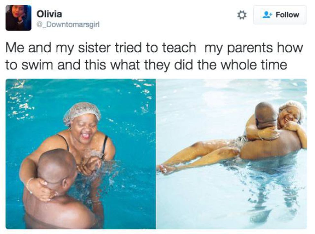
Task: Click the shower cap in the left photo
Action: coord(82,112)
